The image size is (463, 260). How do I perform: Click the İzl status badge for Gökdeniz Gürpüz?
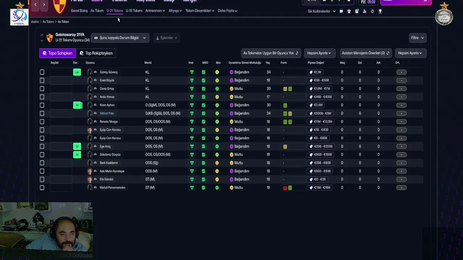[77, 155]
